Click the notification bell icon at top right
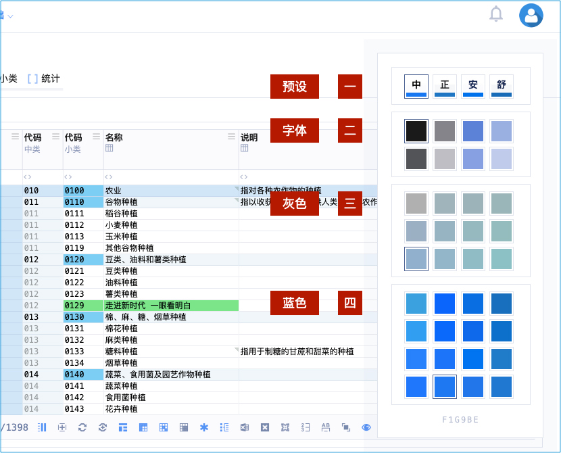 click(x=495, y=14)
